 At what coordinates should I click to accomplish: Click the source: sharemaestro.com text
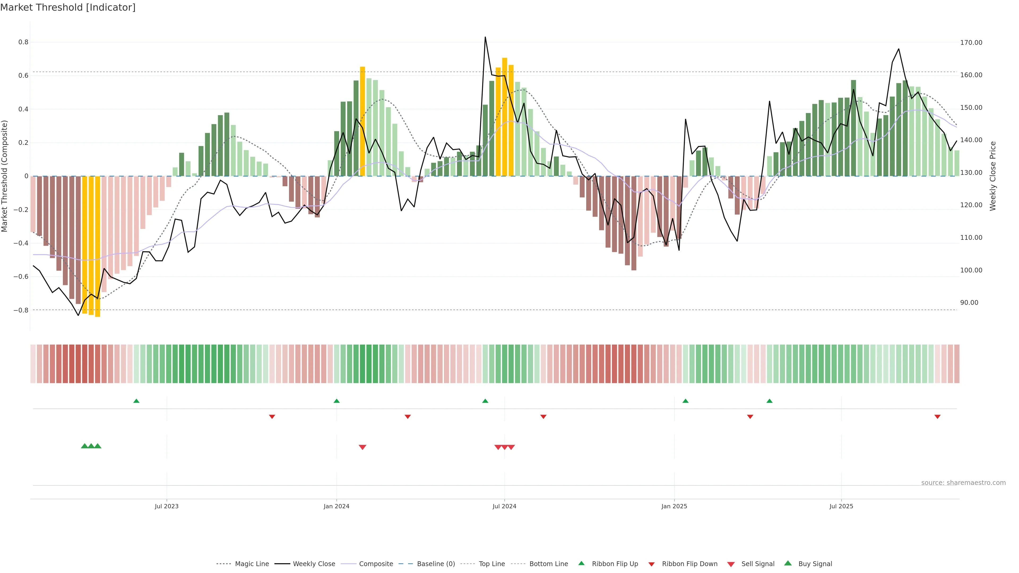(963, 483)
